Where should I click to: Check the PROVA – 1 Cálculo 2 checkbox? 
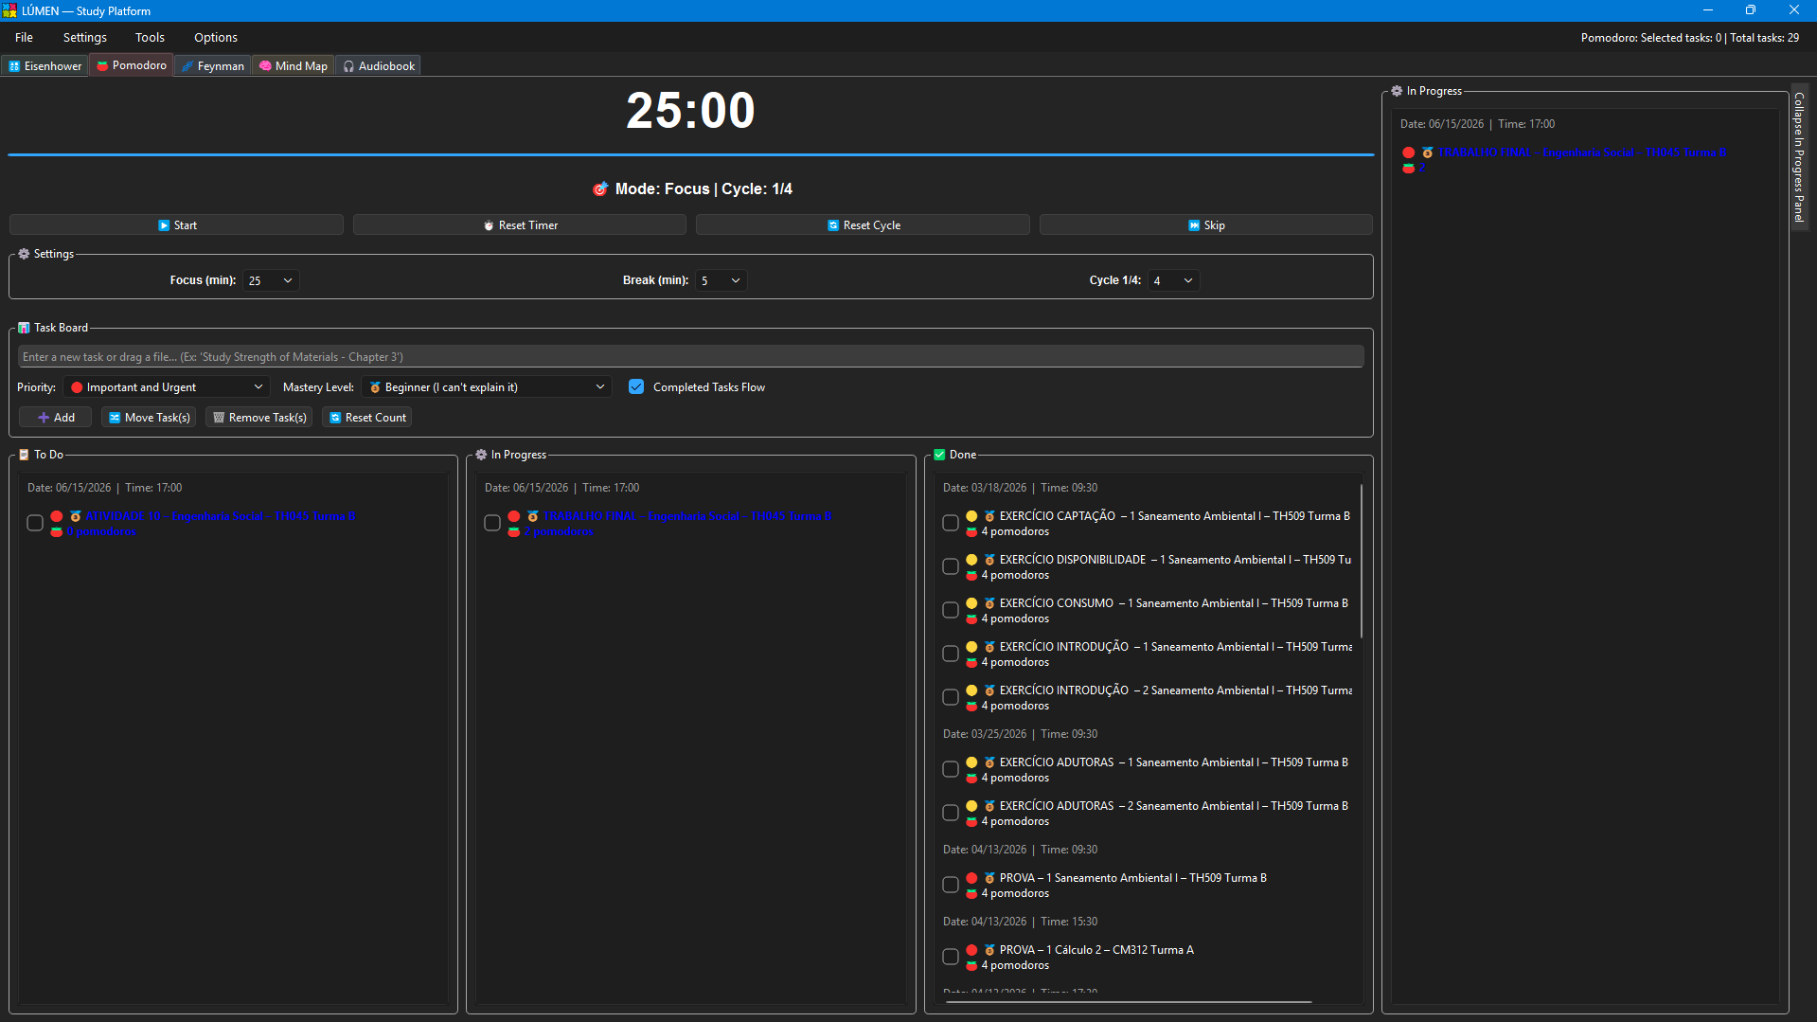coord(951,957)
